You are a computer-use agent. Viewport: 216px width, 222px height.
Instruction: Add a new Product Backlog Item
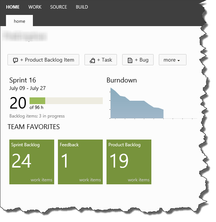pos(43,60)
